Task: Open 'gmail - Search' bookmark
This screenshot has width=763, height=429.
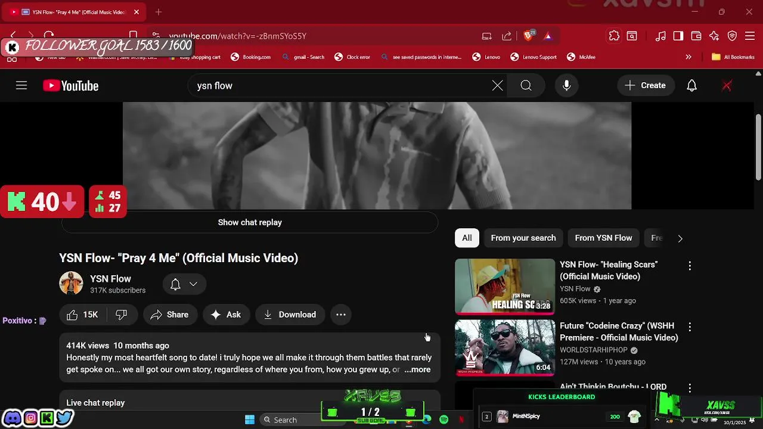Action: coord(303,57)
